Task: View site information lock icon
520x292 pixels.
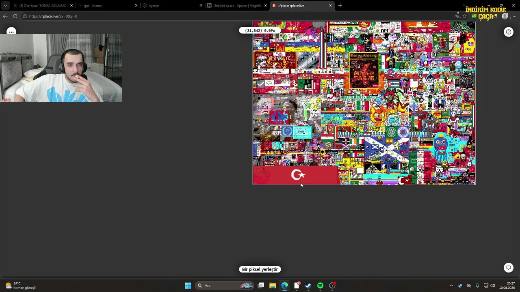Action: tap(25, 16)
